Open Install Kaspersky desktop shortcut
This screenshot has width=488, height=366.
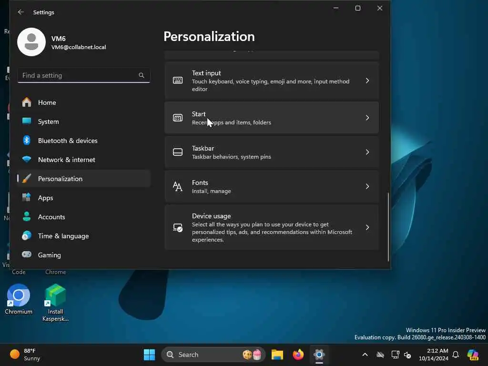tap(55, 303)
